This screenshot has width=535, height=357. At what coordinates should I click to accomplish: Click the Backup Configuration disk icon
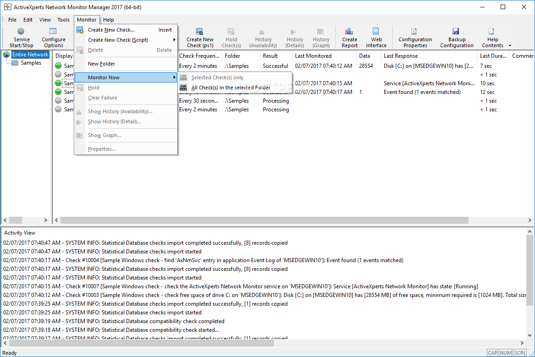click(x=456, y=32)
